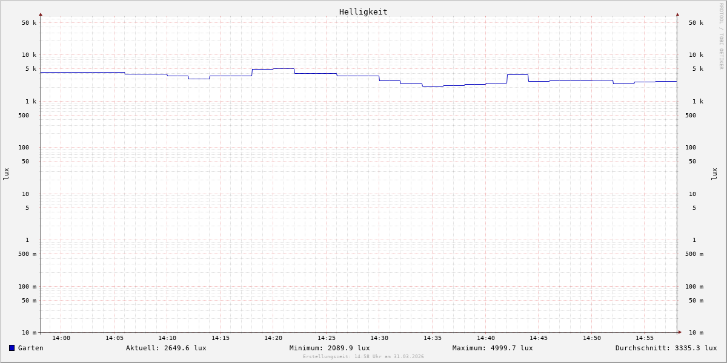Screen dimensions: 727x363
Task: Select the Durchschnitt 3335.3 lux value
Action: pos(666,348)
